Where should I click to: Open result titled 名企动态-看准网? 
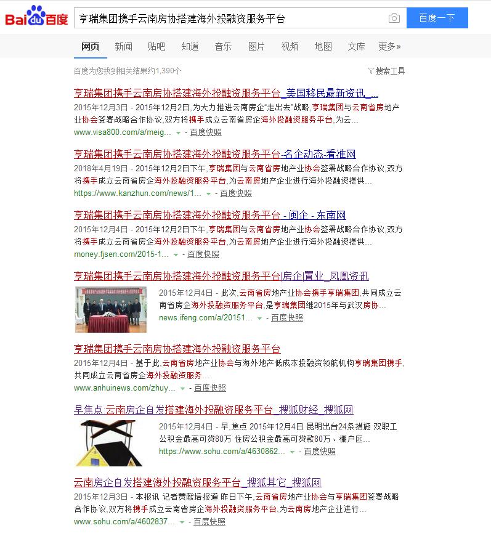(x=215, y=154)
